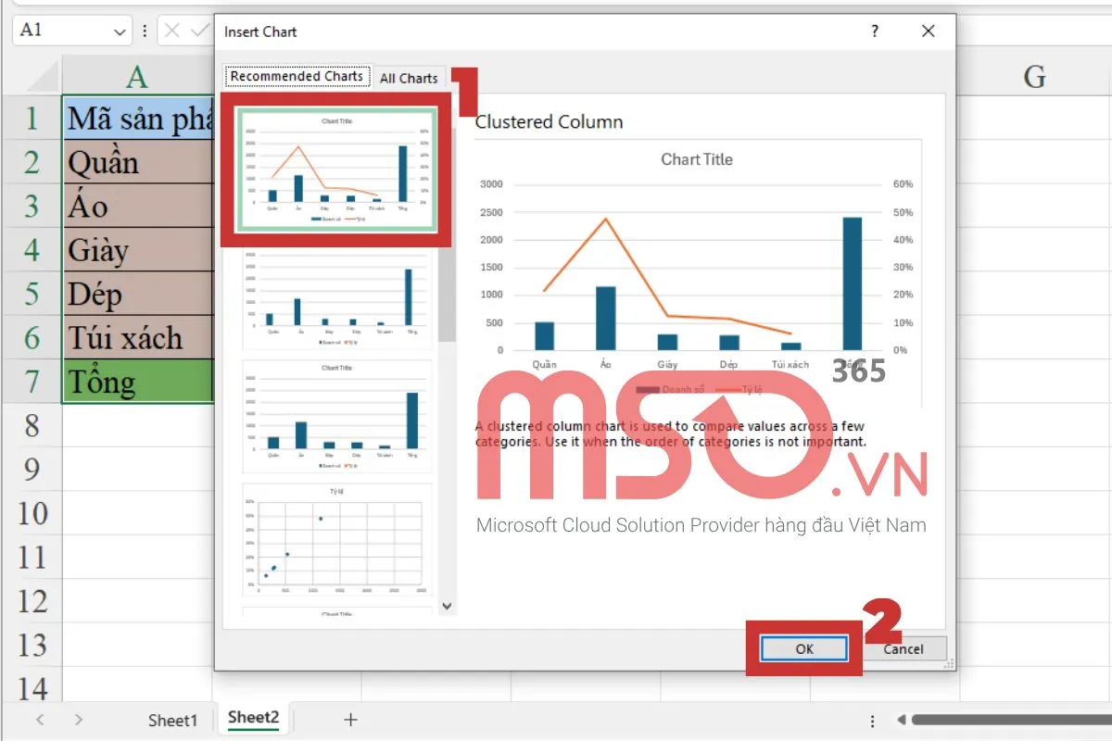Click the next-sheet navigation arrow
This screenshot has height=741, width=1112.
click(78, 719)
